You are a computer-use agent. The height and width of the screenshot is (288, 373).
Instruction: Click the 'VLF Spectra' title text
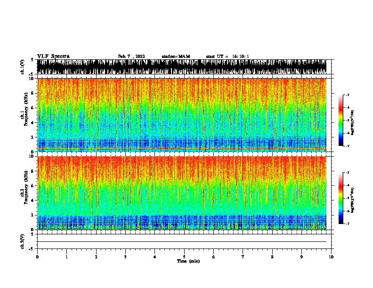click(53, 56)
